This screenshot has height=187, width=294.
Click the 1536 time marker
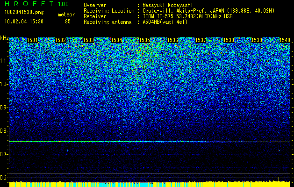[172, 40]
